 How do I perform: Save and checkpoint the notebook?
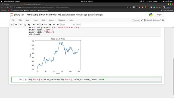pos(11,25)
